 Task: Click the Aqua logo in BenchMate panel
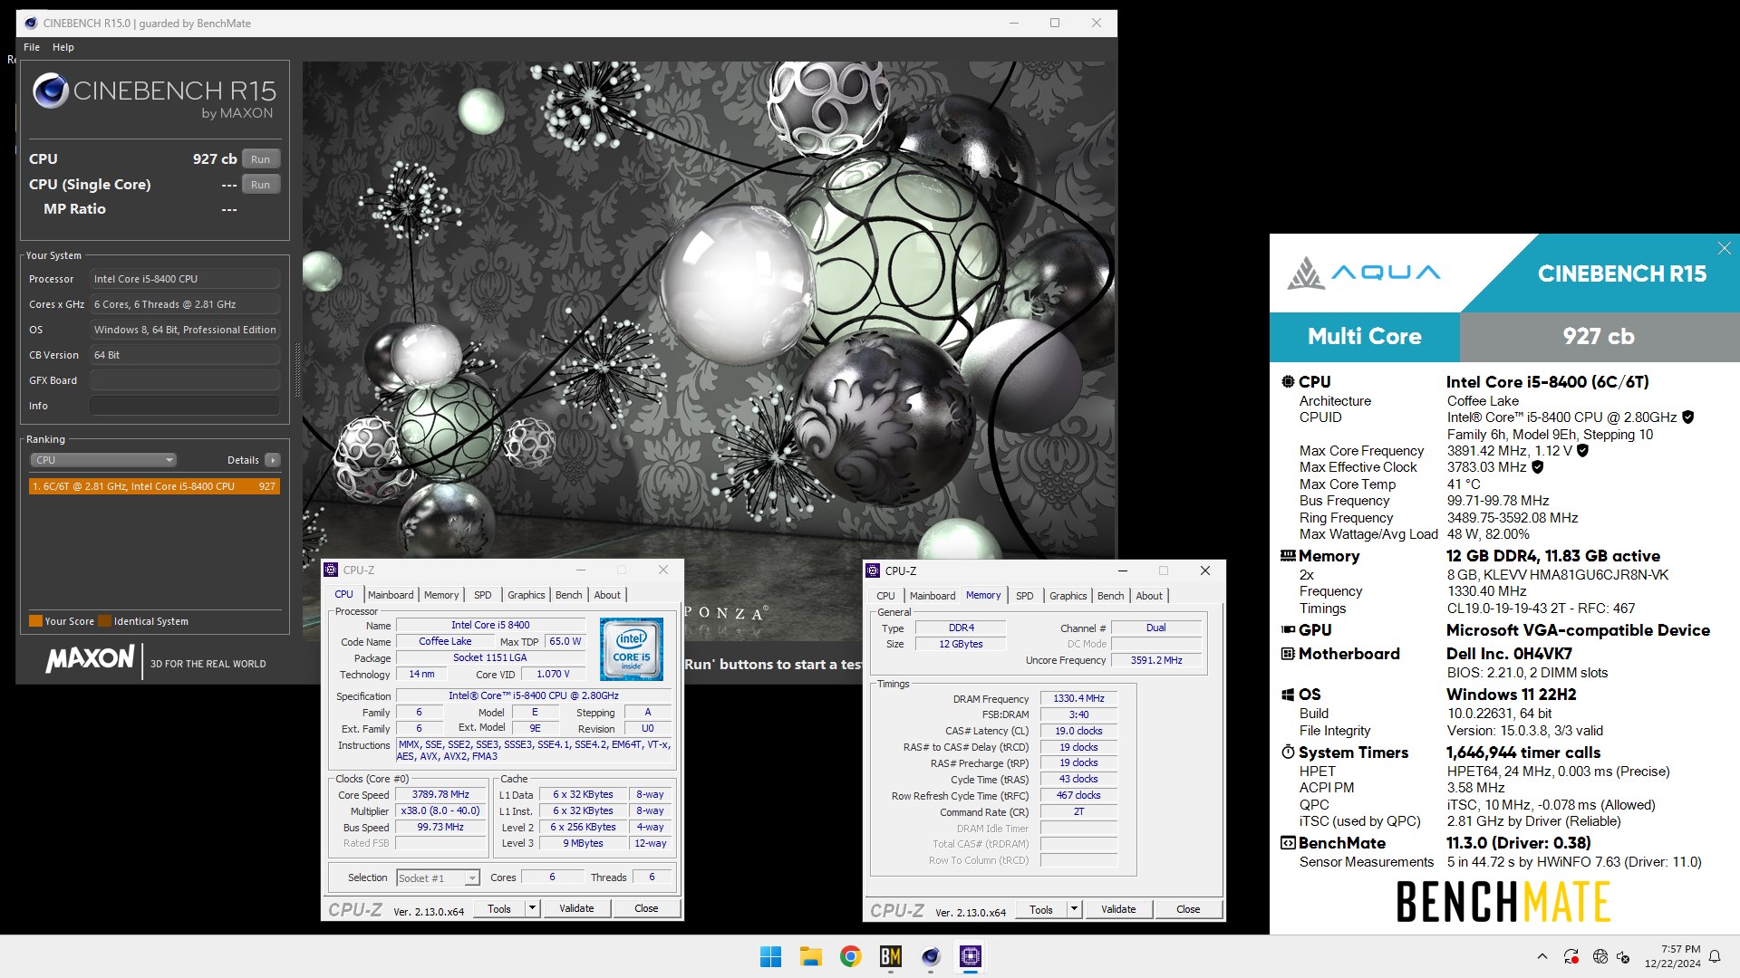pos(1363,273)
